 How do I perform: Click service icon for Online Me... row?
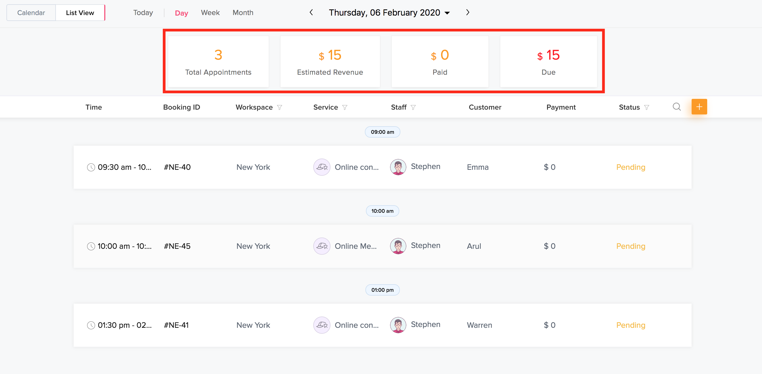(322, 246)
